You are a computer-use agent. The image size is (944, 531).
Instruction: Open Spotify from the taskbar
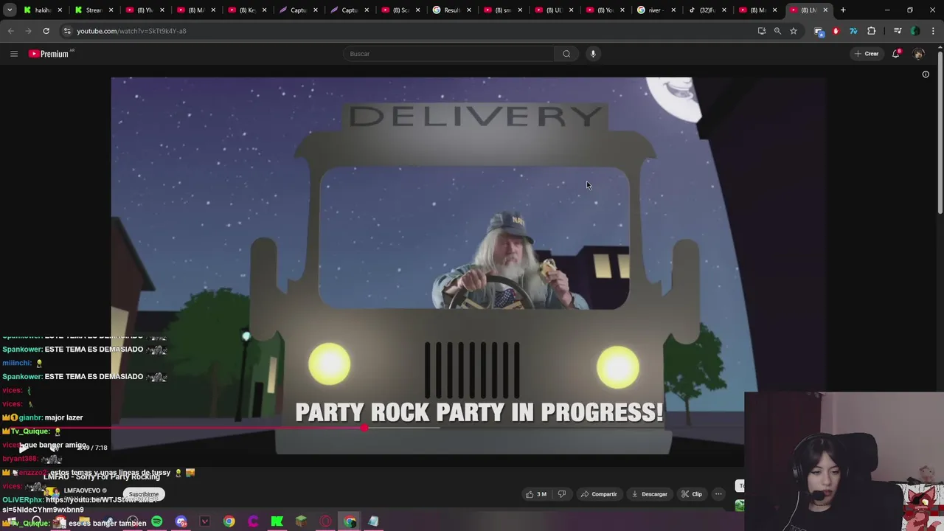pyautogui.click(x=157, y=522)
